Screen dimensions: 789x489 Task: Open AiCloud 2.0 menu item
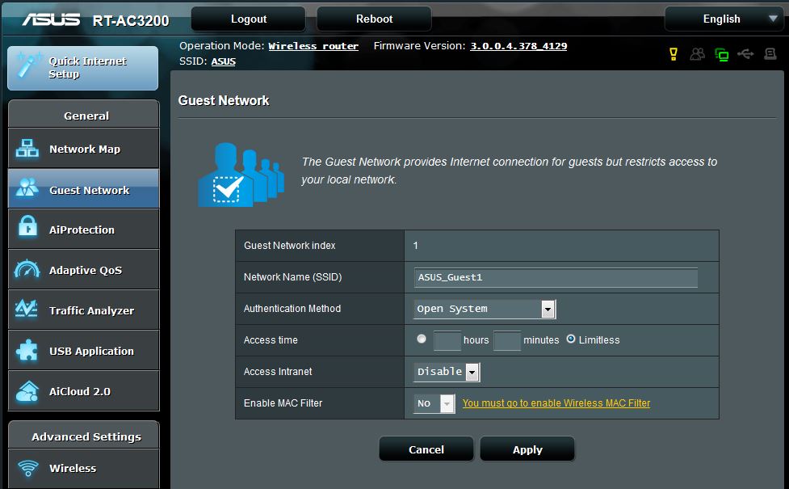pos(83,391)
